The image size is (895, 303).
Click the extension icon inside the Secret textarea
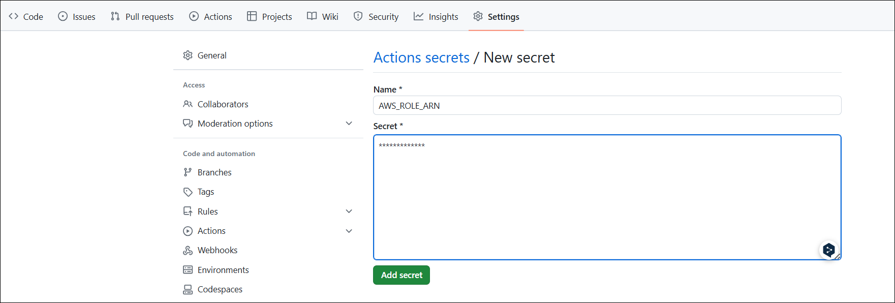[828, 250]
